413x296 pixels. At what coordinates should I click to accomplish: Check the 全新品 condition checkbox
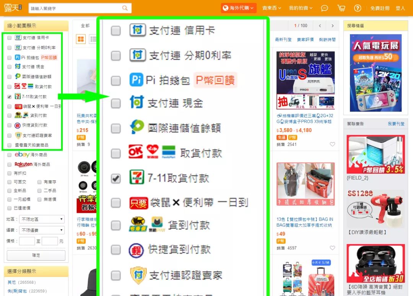[10, 191]
